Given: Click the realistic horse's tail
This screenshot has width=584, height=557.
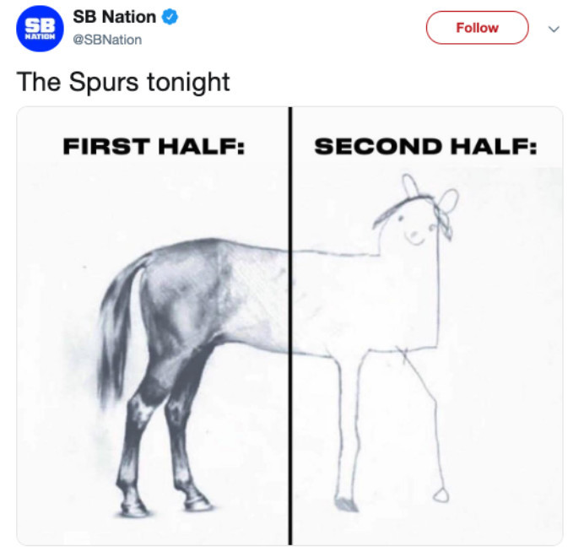Looking at the screenshot, I should [x=116, y=329].
